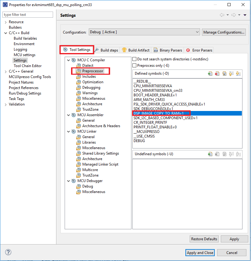This screenshot has height=261, width=251.
Task: Click the help question mark icon
Action: pyautogui.click(x=8, y=252)
